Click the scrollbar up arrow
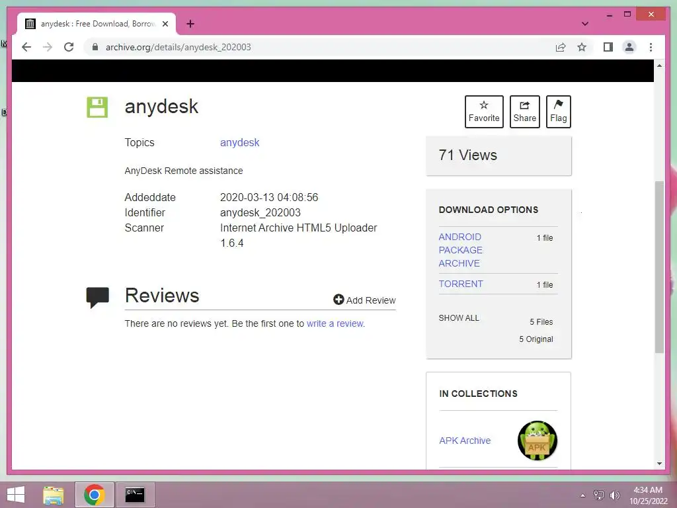The height and width of the screenshot is (508, 677). tap(659, 65)
